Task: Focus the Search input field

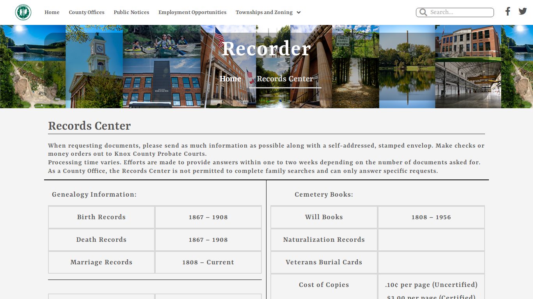Action: [x=460, y=12]
